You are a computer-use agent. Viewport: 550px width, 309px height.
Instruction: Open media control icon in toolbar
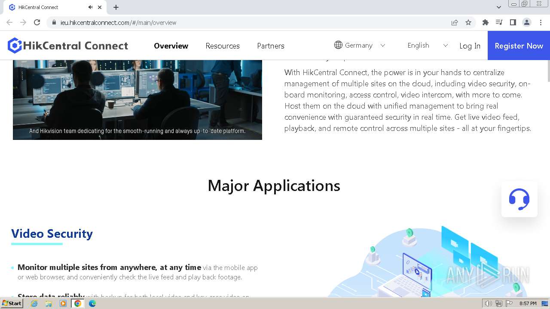tap(499, 22)
